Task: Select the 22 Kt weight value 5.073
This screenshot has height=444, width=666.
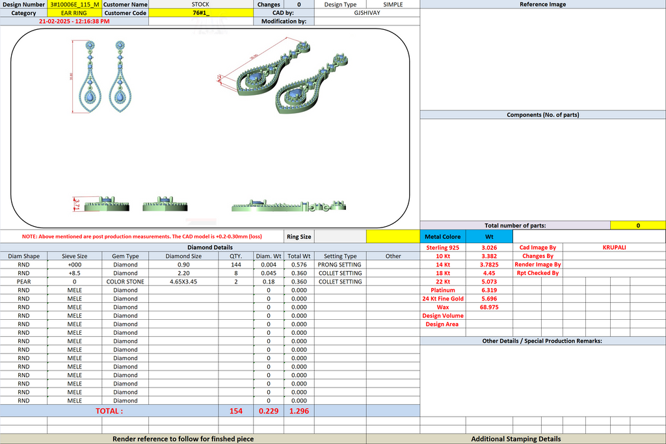Action: 489,281
